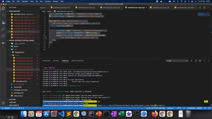Expand the OUTLINE section
212x119 pixels.
pos(12,99)
